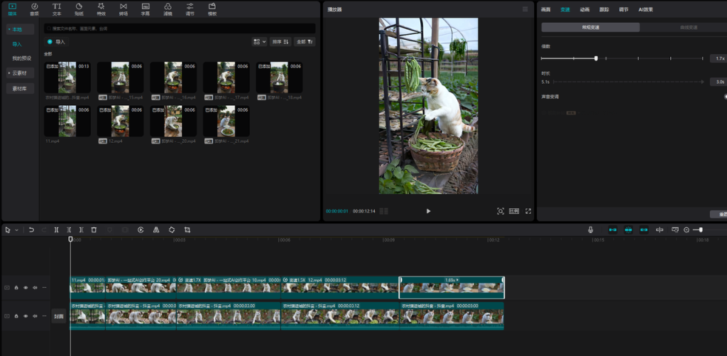Image resolution: width=727 pixels, height=356 pixels.
Task: Click the timeline zoom slider handle
Action: click(701, 230)
